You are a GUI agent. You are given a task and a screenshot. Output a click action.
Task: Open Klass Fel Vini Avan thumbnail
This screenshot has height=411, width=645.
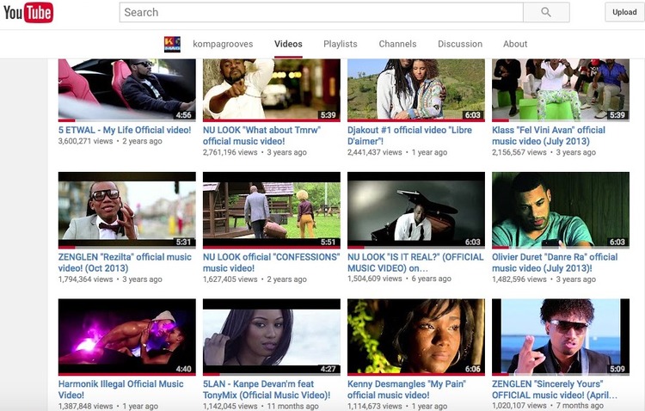coord(561,90)
